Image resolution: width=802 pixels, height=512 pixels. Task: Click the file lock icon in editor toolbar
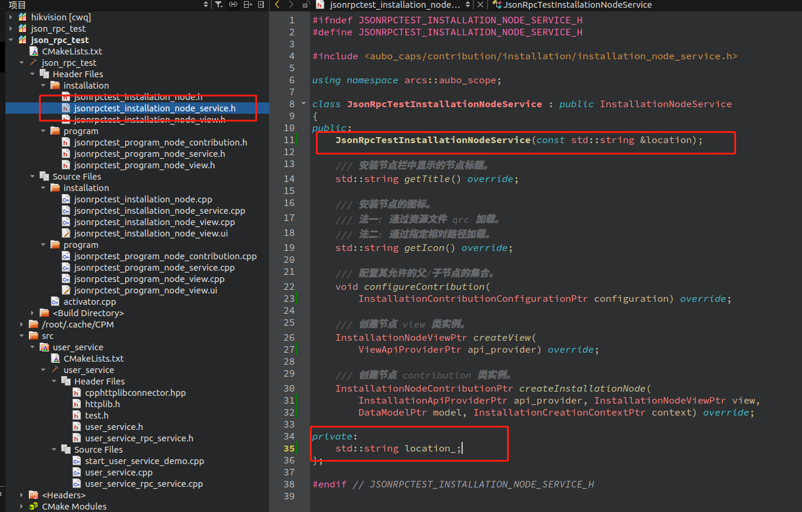tap(306, 5)
